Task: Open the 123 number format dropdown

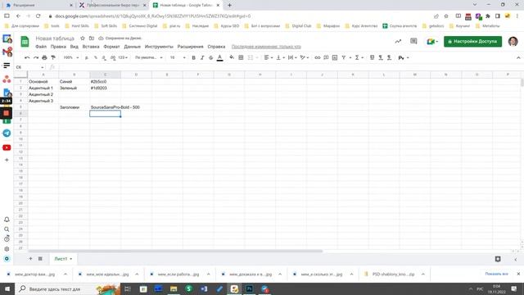Action: (x=123, y=57)
